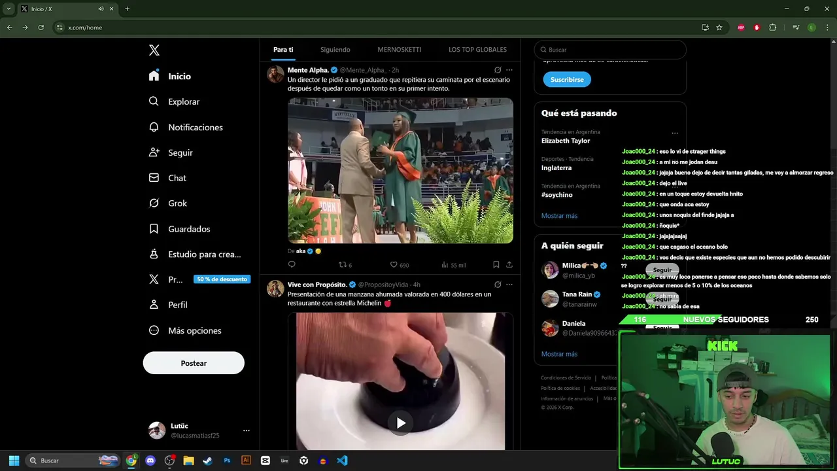
Task: Click Mostrar más under trends
Action: tap(559, 216)
